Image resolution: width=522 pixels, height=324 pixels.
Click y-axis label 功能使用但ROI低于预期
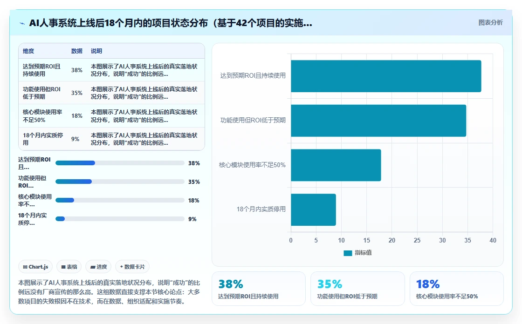point(253,121)
